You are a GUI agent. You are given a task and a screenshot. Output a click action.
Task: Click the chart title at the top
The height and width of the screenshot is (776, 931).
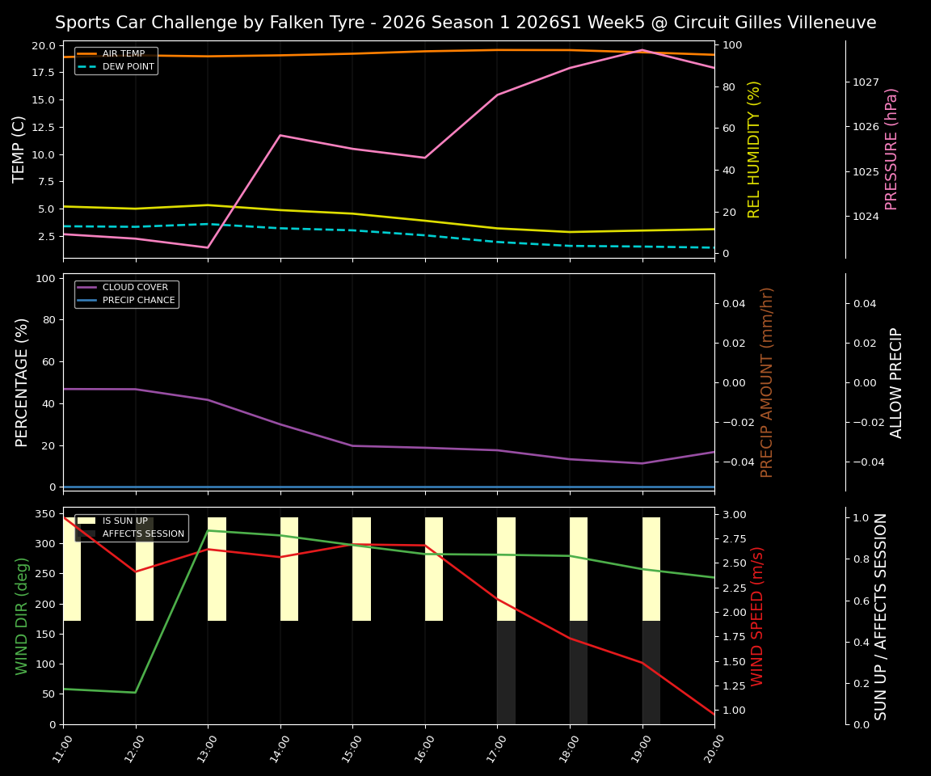click(465, 23)
